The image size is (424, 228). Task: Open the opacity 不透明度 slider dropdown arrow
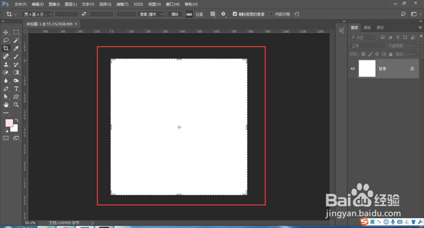pos(420,46)
